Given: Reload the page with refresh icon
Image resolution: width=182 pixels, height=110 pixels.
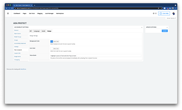Looking at the screenshot, I should 12,8.
